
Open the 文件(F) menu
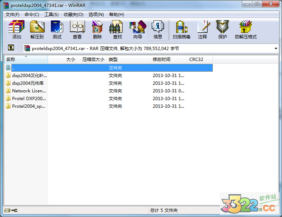12,14
